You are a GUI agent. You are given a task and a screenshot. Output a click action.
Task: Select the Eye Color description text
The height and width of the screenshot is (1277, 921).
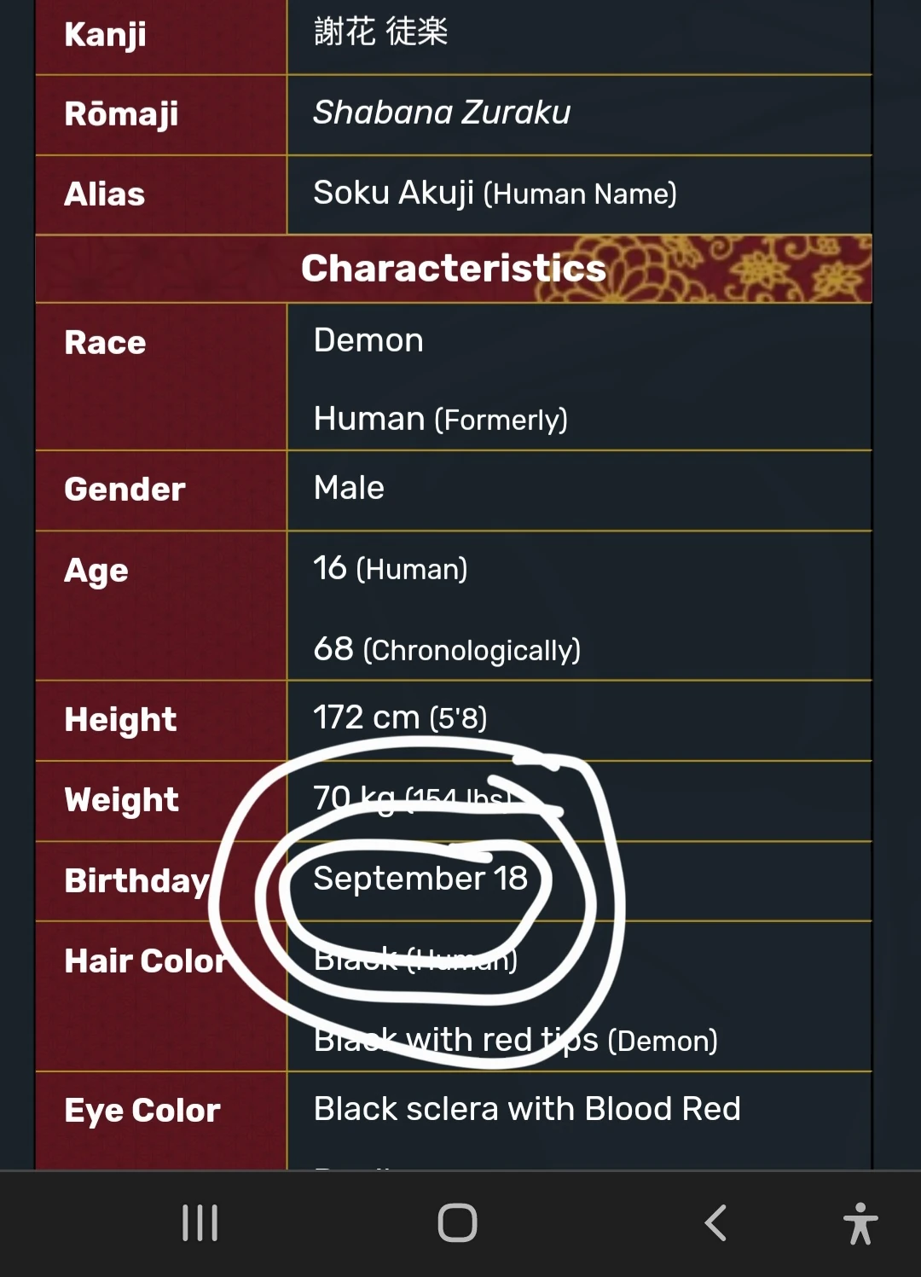click(x=526, y=1108)
